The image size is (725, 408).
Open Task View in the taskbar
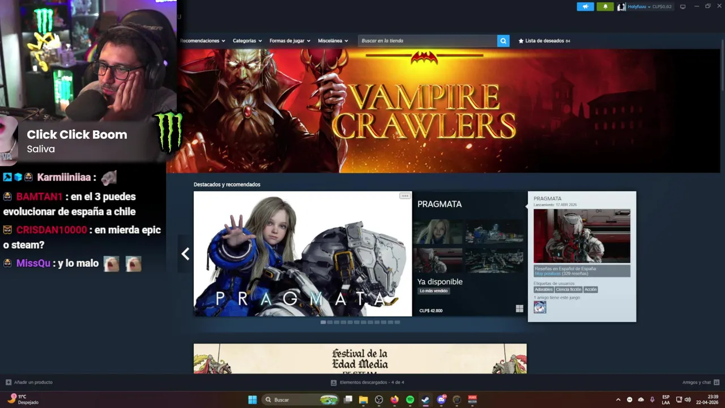pyautogui.click(x=348, y=399)
